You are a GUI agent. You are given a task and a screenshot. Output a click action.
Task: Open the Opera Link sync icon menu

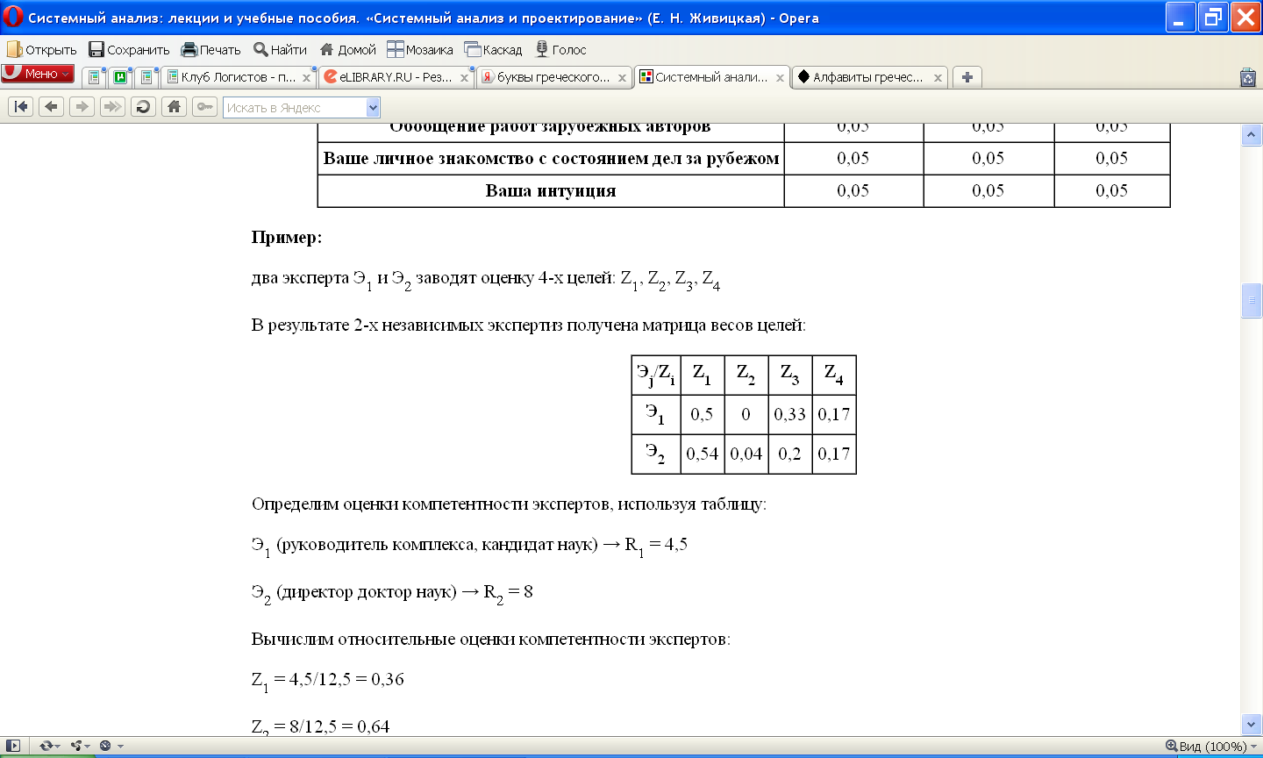pos(49,746)
